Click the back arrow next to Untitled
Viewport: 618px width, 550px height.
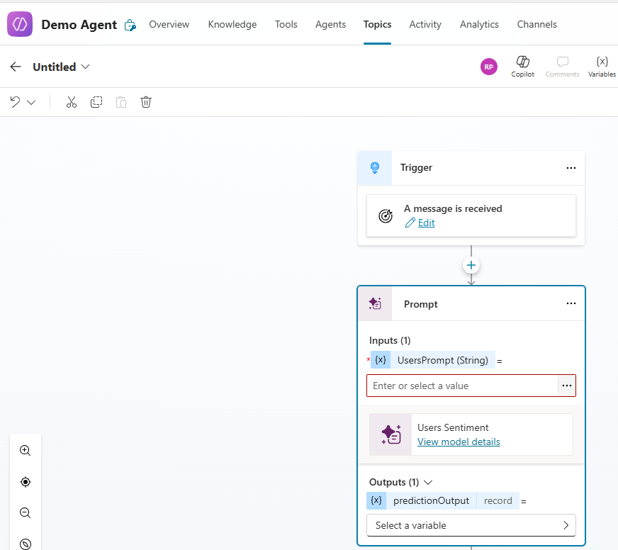16,67
